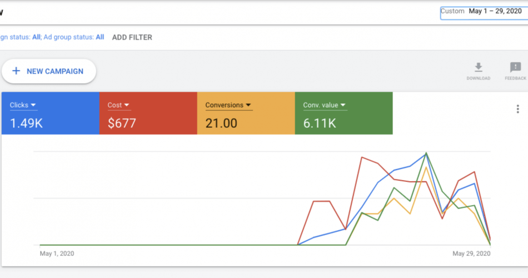This screenshot has width=528, height=278.
Task: Expand the Clicks metric dropdown arrow
Action: pos(33,105)
